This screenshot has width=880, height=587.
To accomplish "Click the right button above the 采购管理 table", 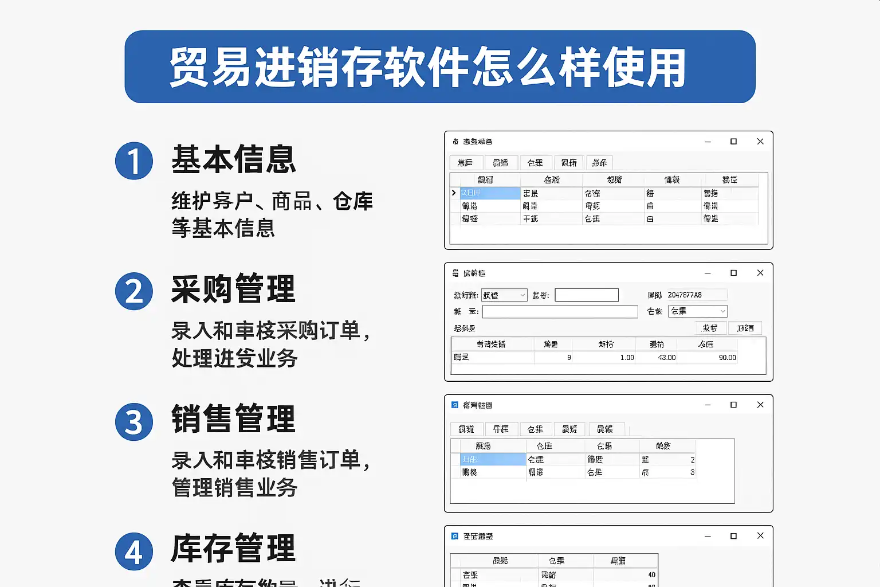I will pos(745,328).
